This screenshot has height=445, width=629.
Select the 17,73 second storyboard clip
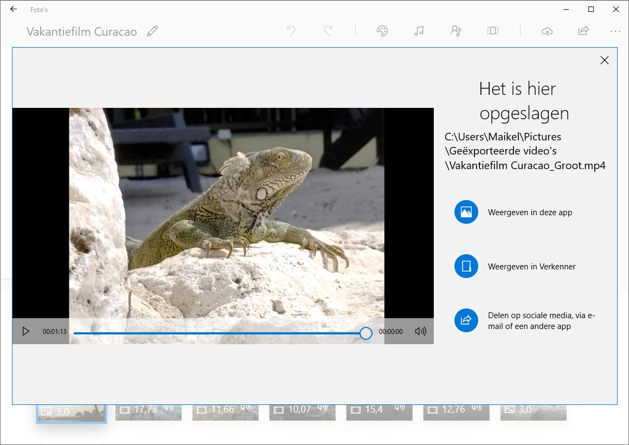(x=148, y=410)
